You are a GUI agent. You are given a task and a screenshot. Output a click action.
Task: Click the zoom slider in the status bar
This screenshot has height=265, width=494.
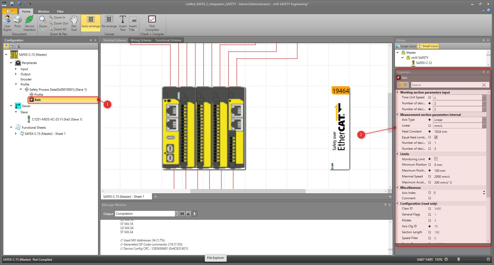[458, 259]
